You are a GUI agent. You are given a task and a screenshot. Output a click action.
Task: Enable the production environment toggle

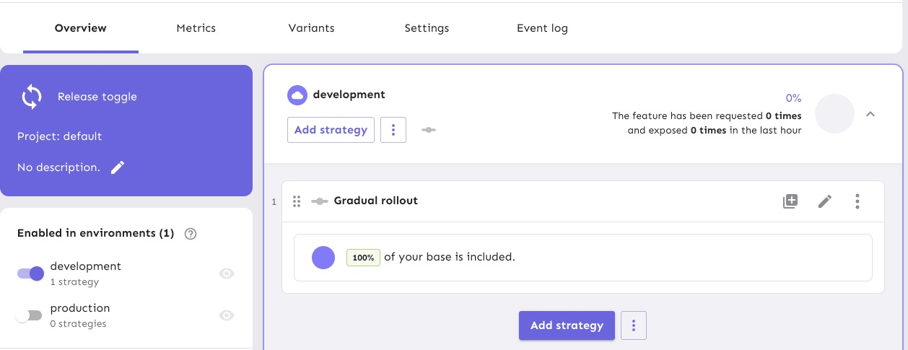coord(30,315)
